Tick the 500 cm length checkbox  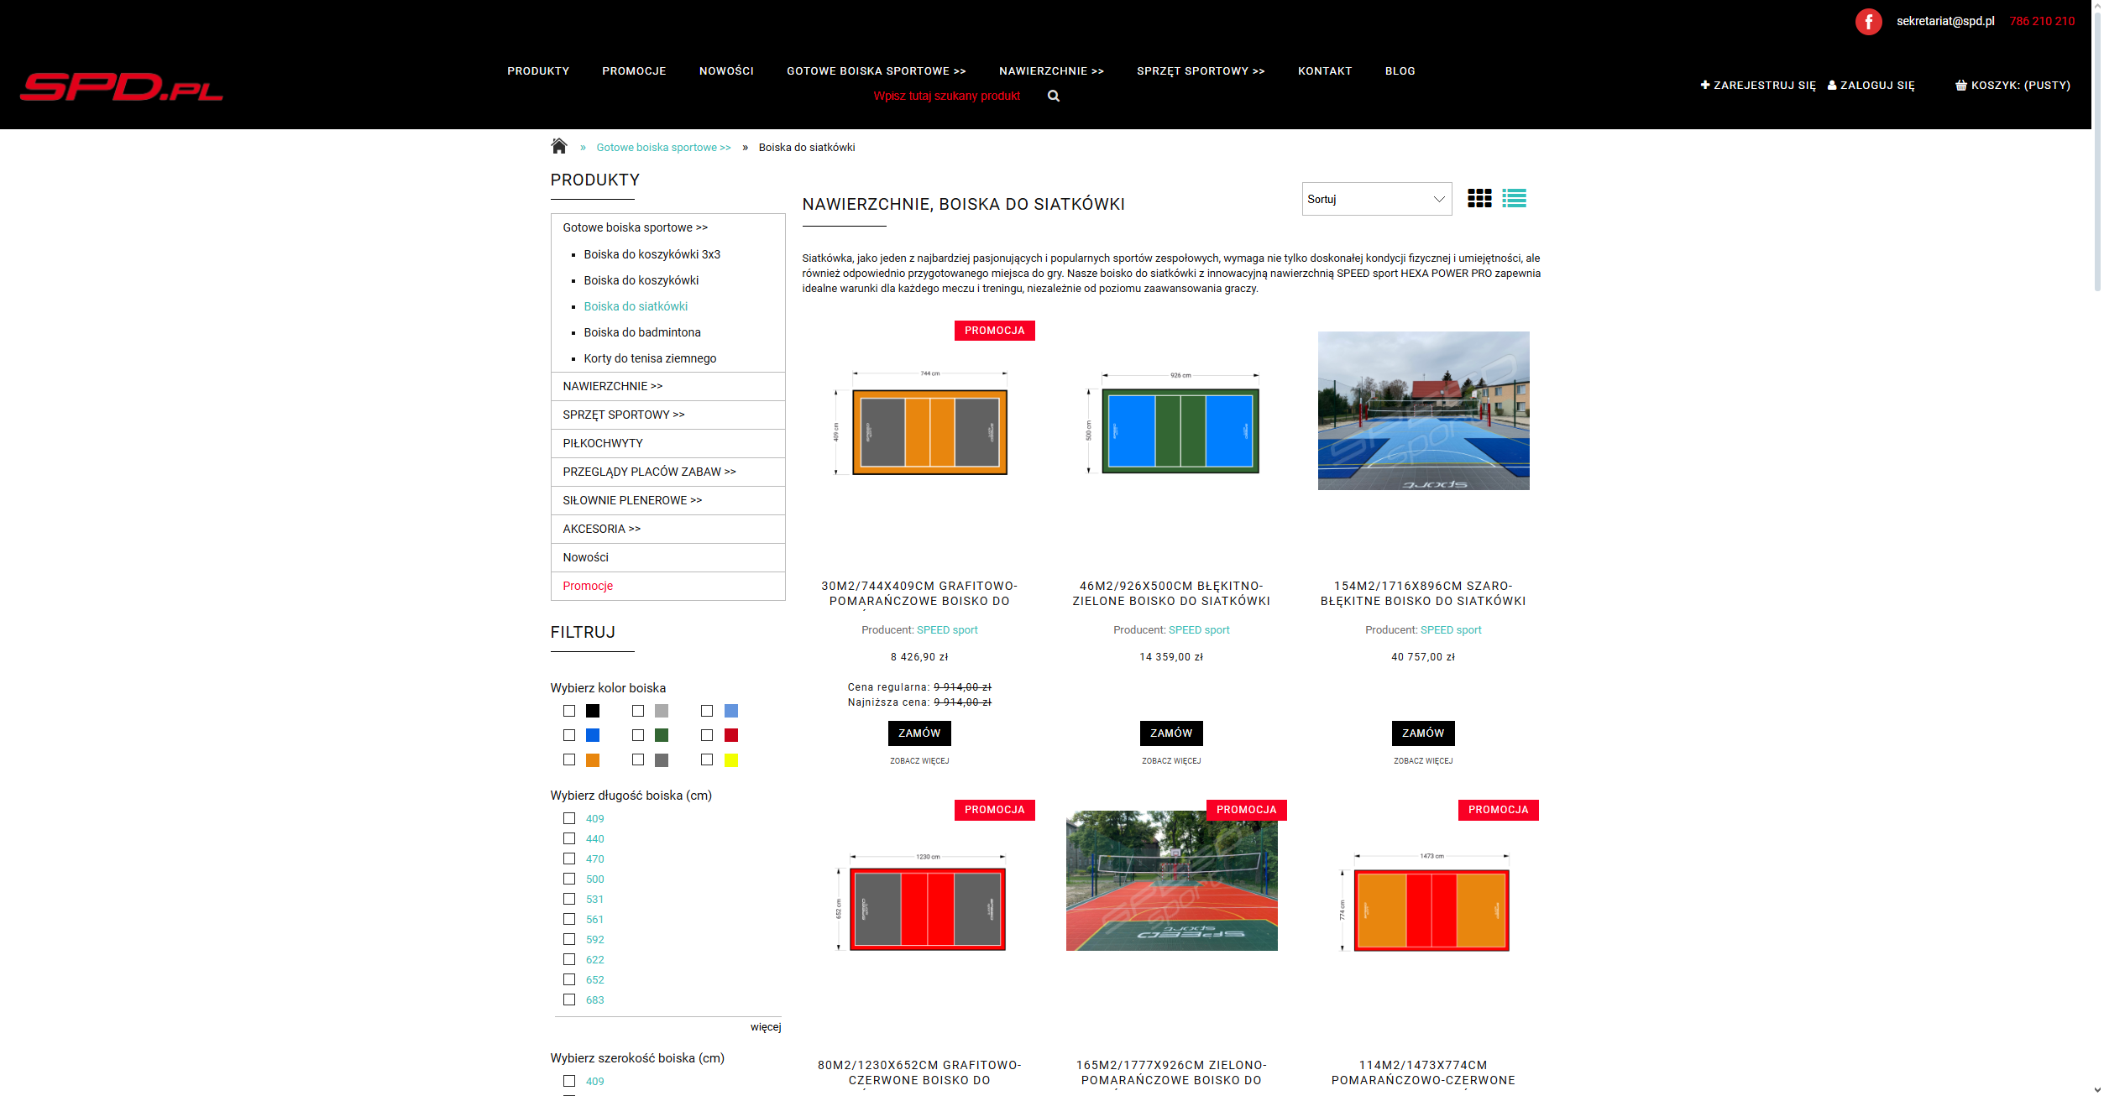[569, 879]
